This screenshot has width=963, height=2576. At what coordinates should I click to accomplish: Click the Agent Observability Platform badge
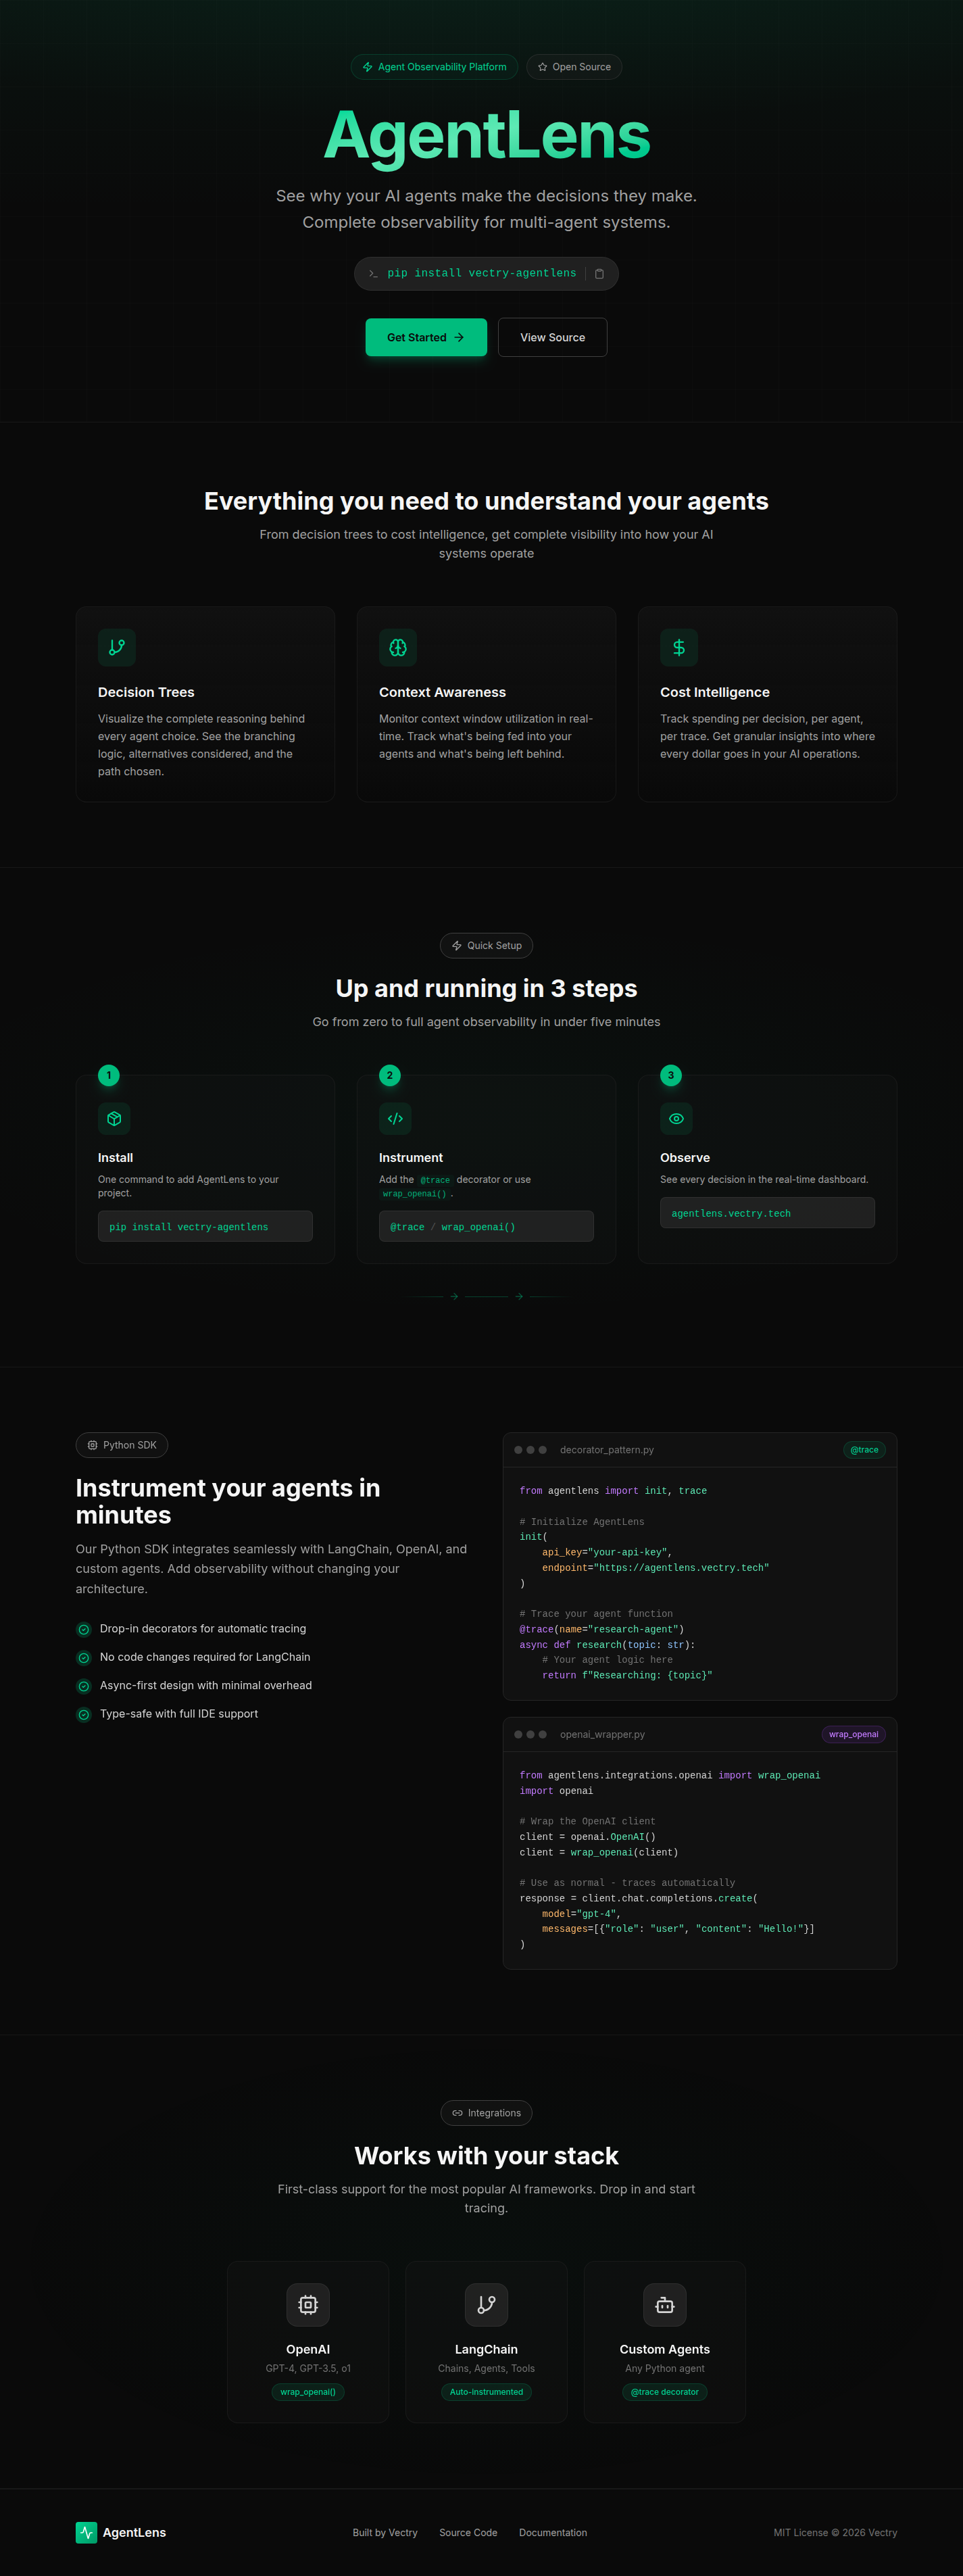point(434,67)
